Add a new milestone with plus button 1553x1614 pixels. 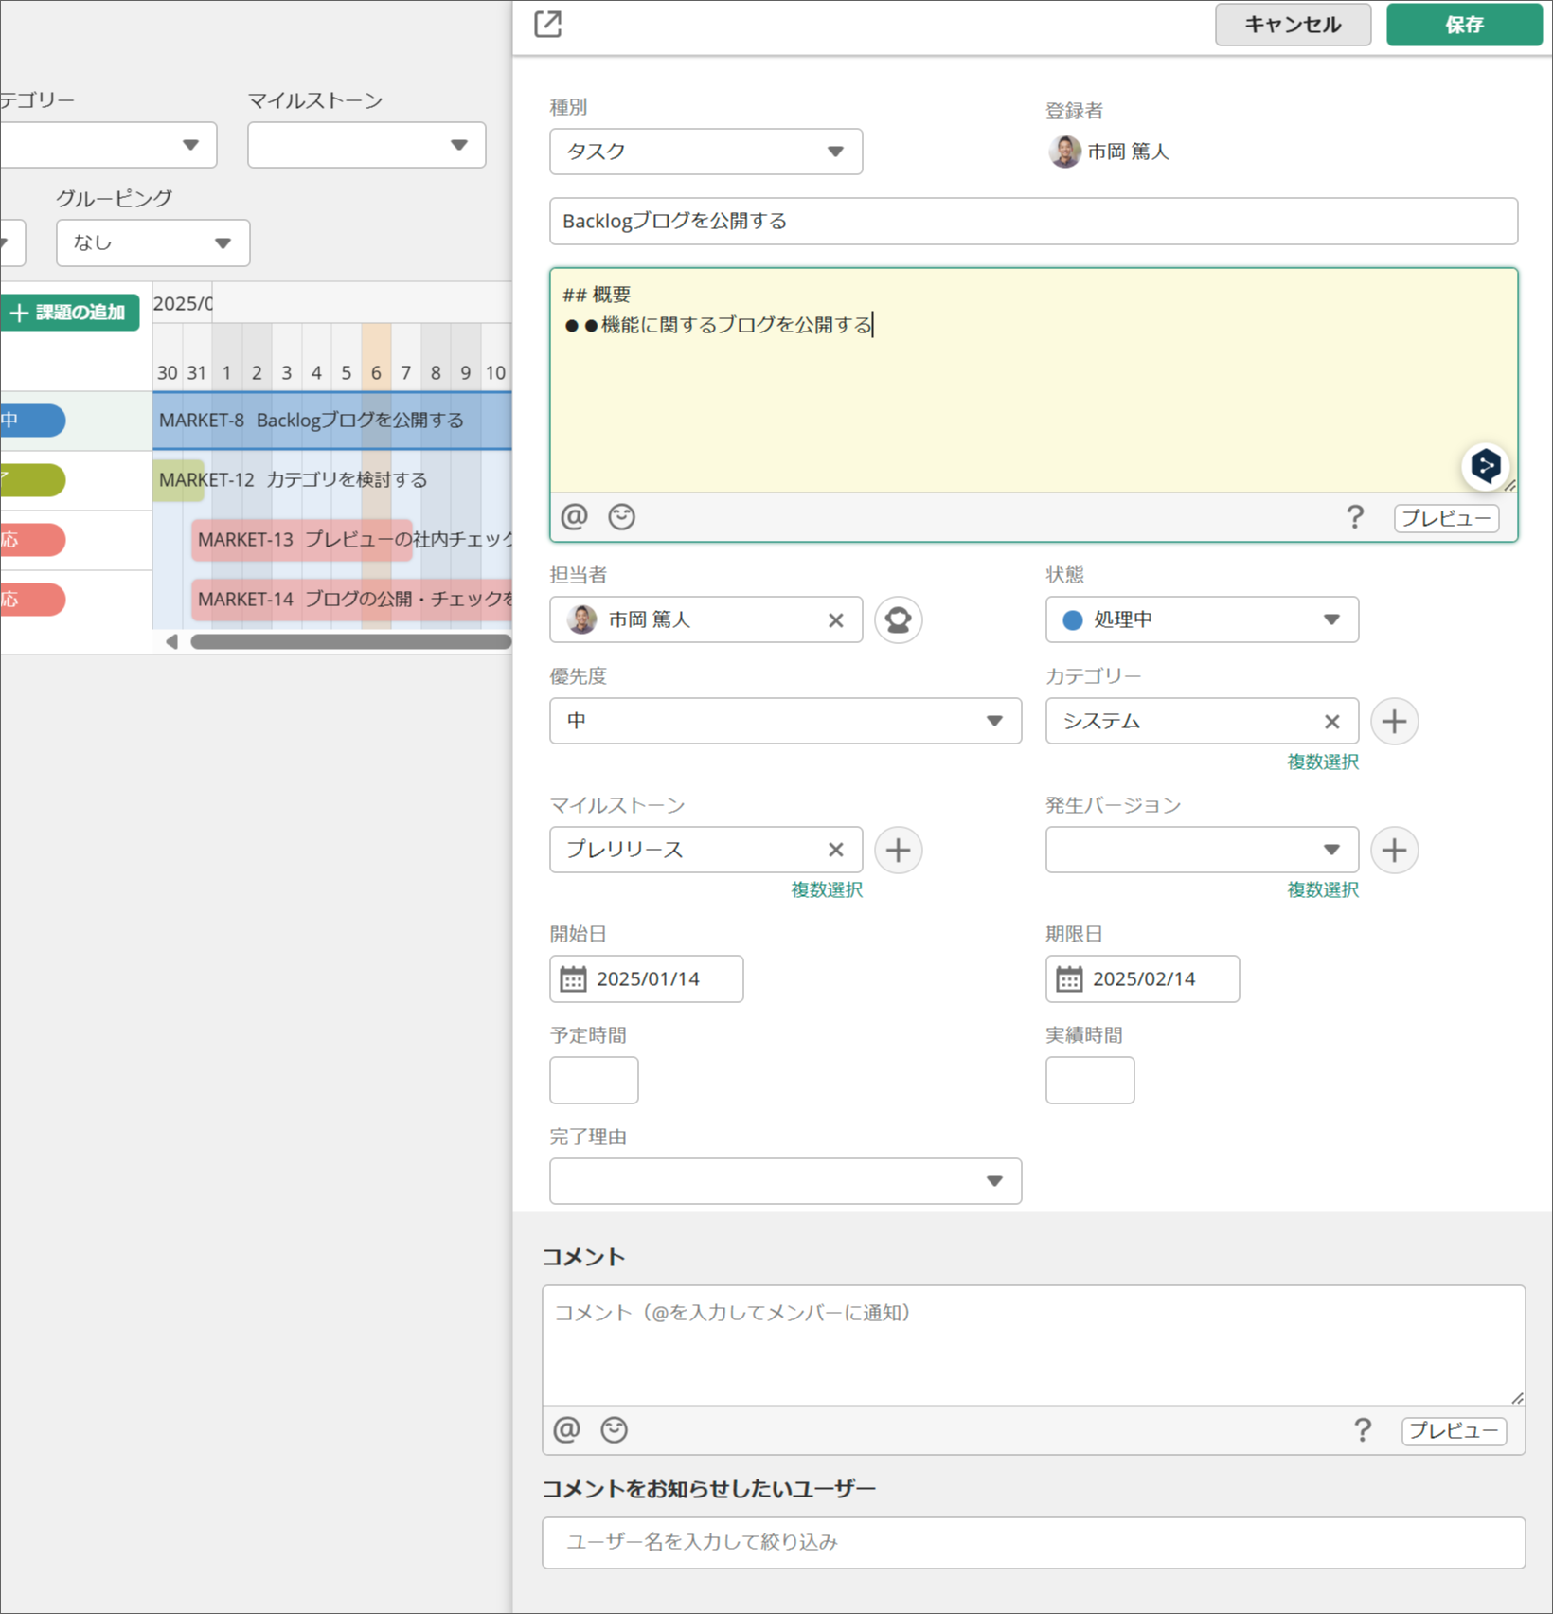[x=898, y=850]
